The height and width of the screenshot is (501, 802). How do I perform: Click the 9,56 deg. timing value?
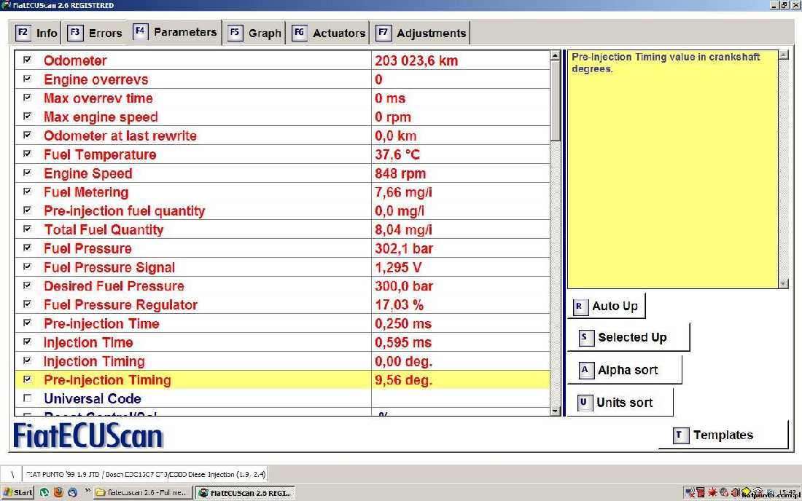point(404,380)
